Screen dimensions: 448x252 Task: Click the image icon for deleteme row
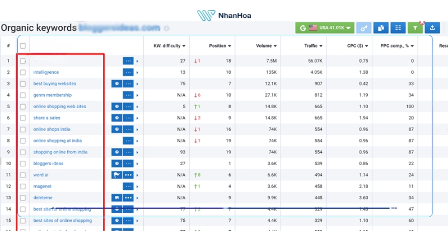pyautogui.click(x=117, y=198)
